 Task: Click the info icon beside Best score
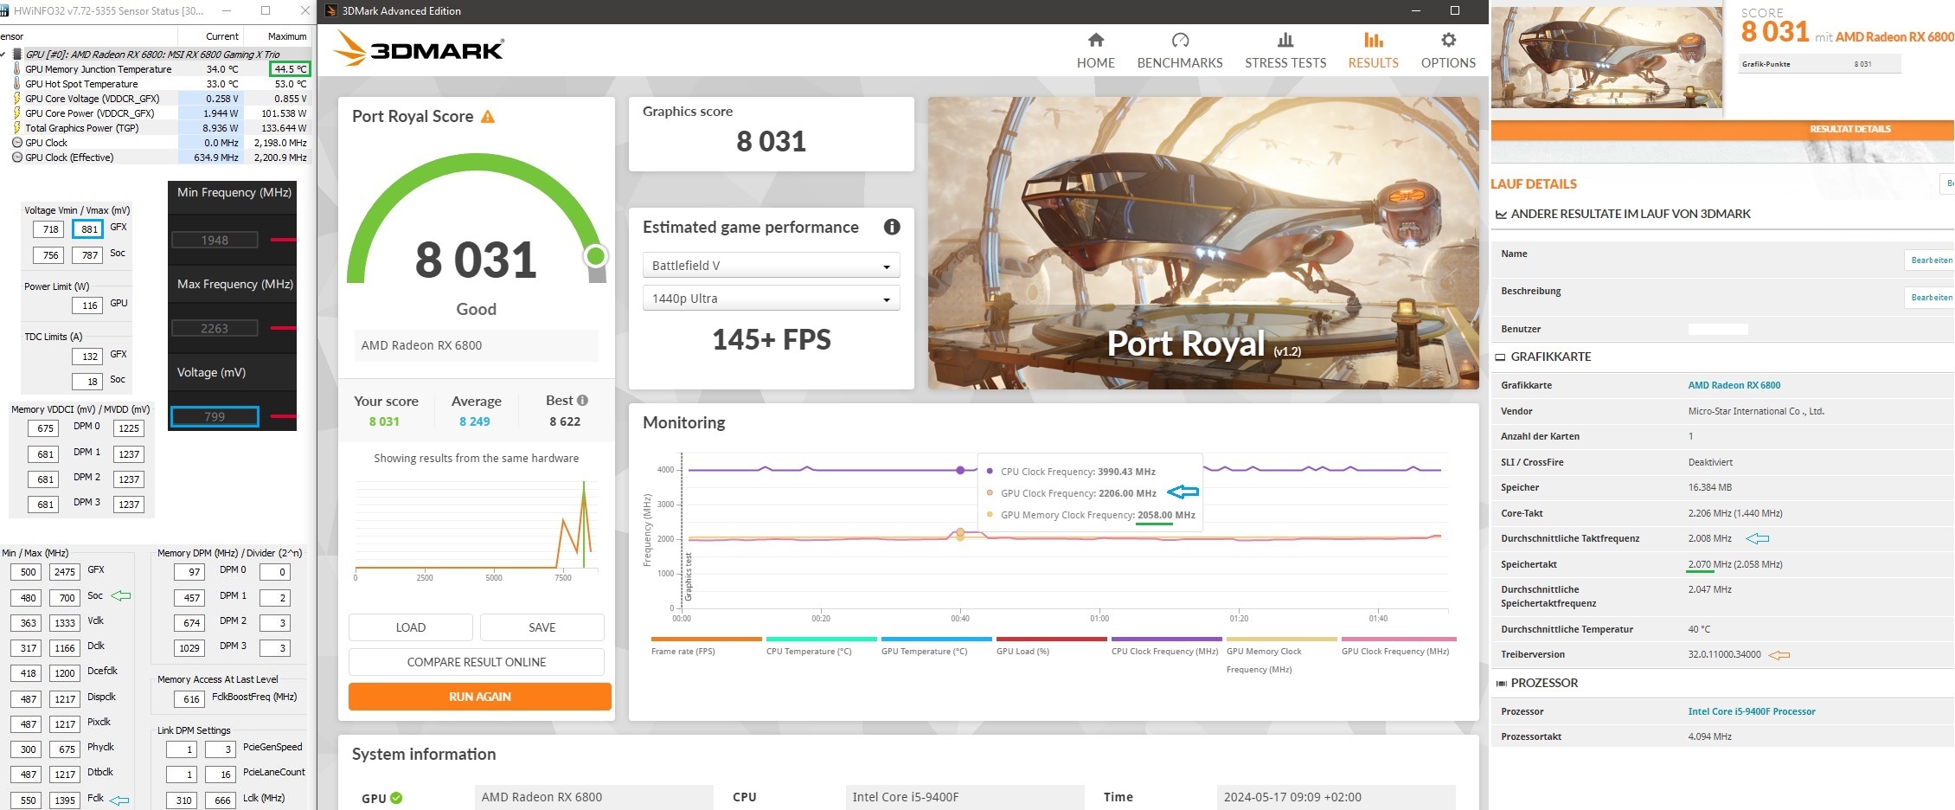click(583, 400)
